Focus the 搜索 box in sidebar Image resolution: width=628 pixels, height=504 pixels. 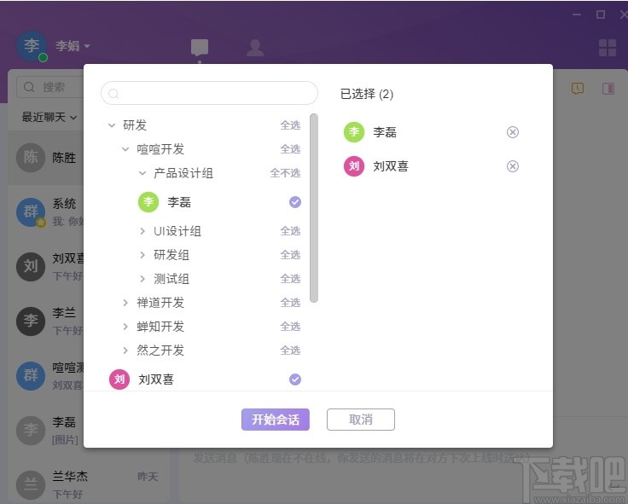(49, 87)
